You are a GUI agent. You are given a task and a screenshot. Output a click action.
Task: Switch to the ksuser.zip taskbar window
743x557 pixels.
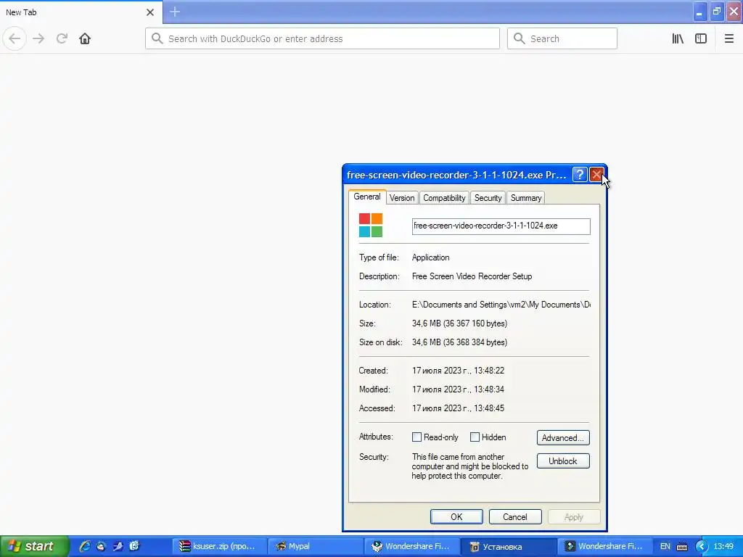(219, 546)
